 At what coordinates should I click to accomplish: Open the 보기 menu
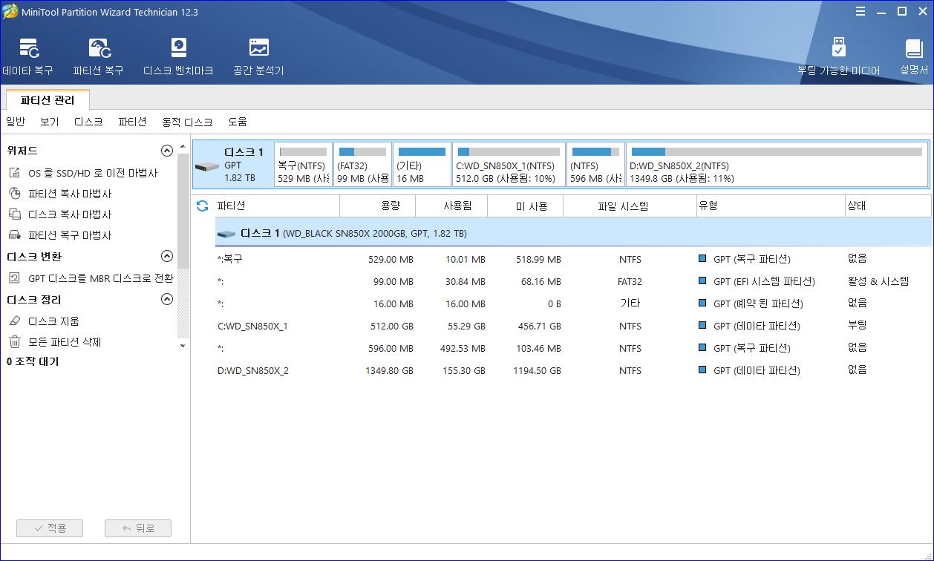coord(50,122)
